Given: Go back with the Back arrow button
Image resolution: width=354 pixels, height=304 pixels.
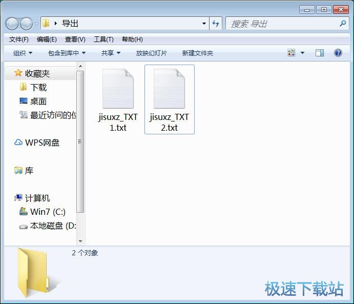Looking at the screenshot, I should point(12,24).
